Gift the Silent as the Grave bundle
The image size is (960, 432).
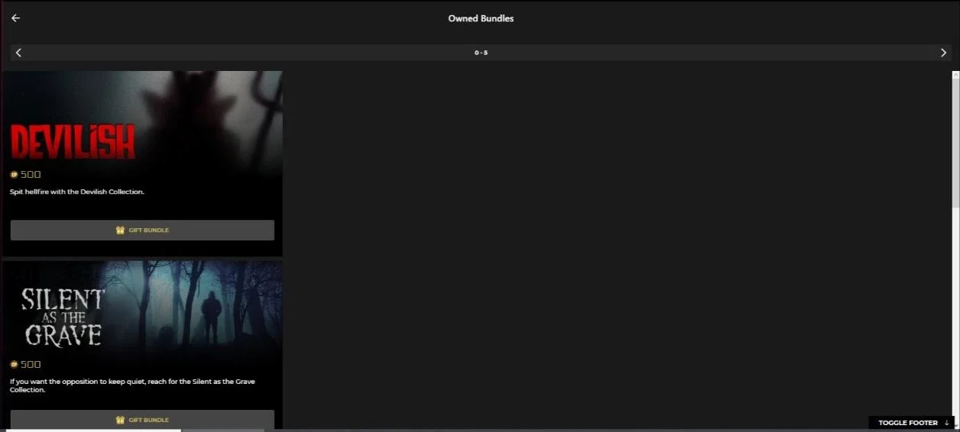pos(142,420)
